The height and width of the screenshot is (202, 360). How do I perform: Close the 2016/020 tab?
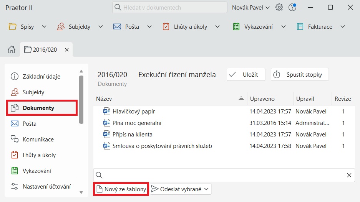[x=66, y=50]
